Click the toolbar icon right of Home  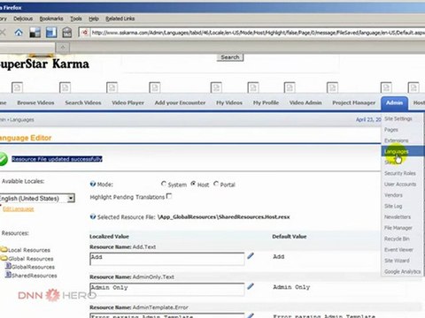35,33
